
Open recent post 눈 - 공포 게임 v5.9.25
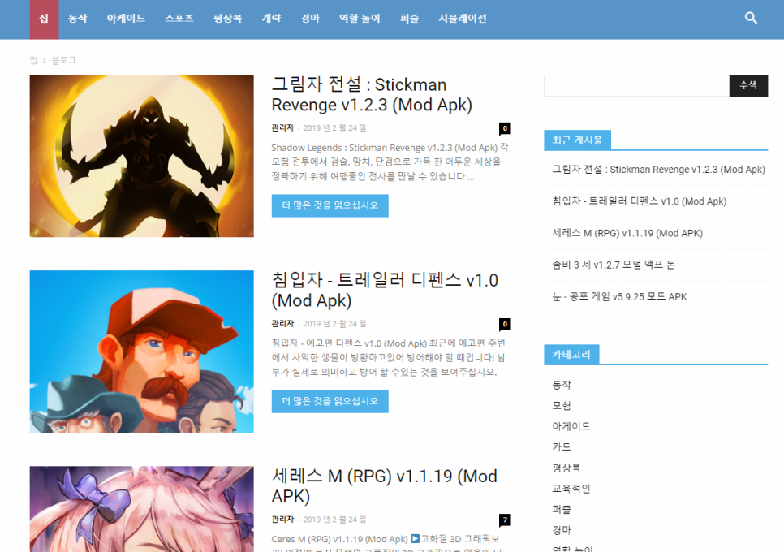pyautogui.click(x=619, y=296)
